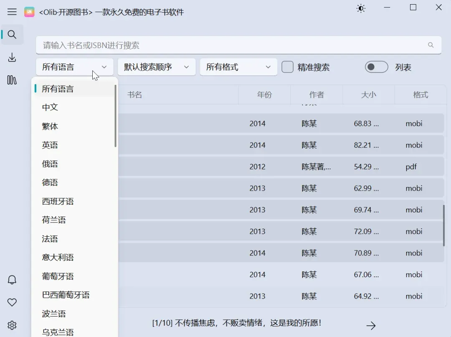This screenshot has width=451, height=337.
Task: Expand the 默认搜索顺序 sort dropdown
Action: 157,67
